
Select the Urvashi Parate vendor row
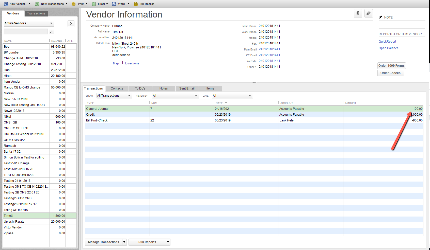tap(14, 222)
